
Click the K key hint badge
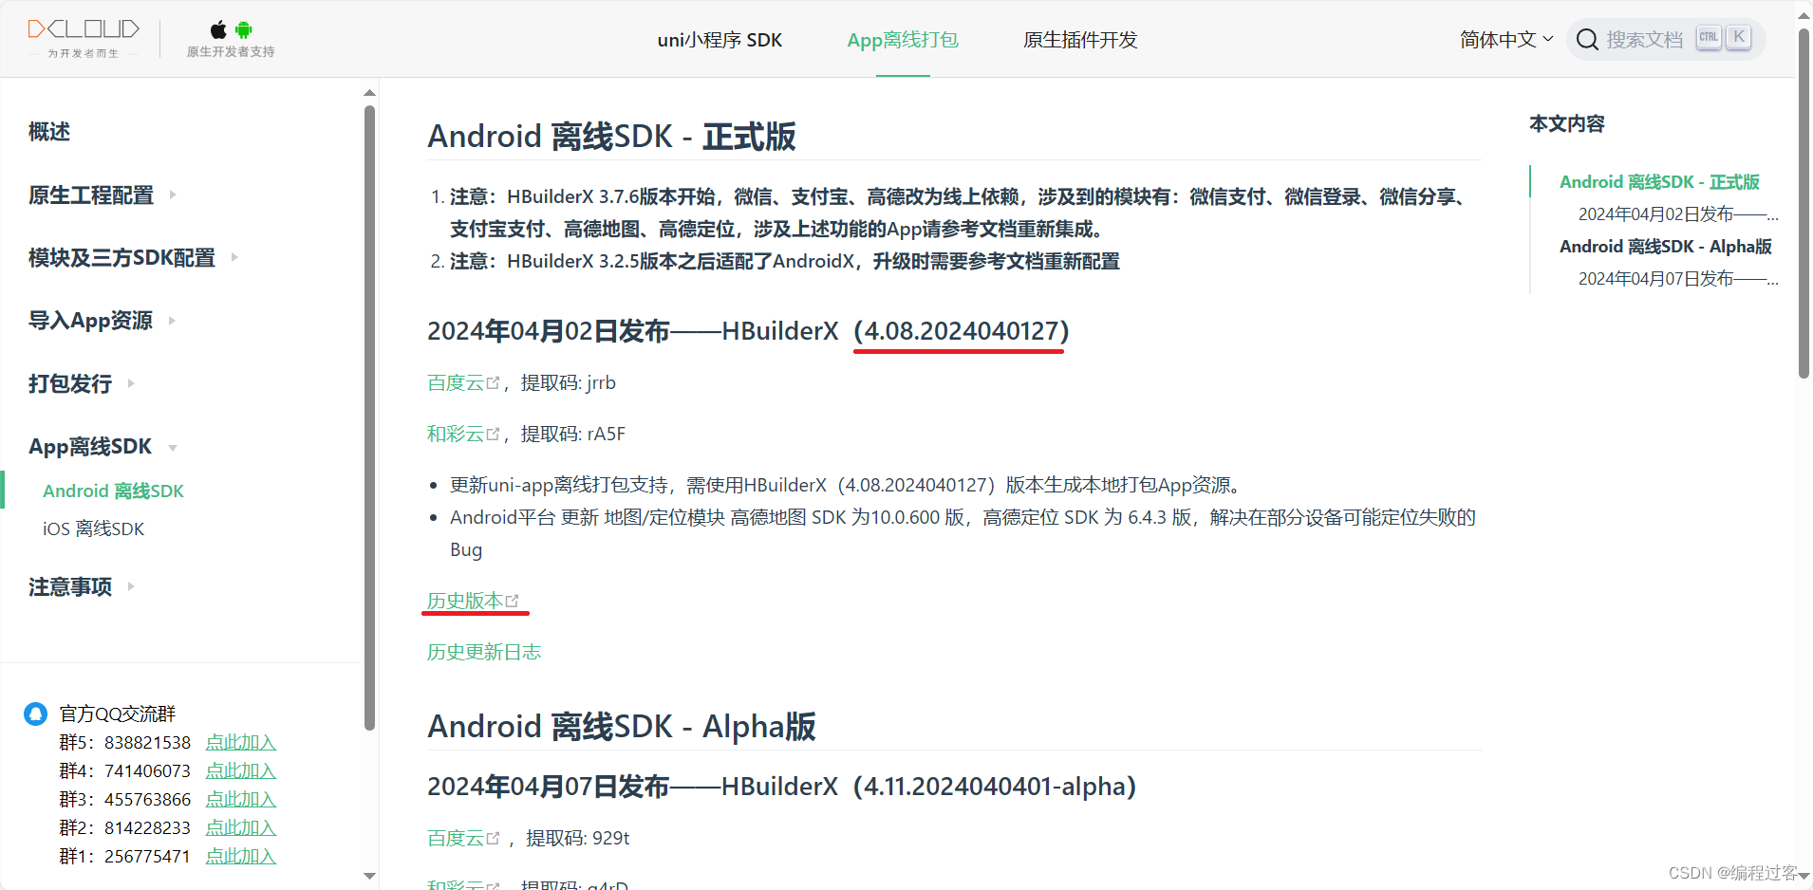point(1739,38)
